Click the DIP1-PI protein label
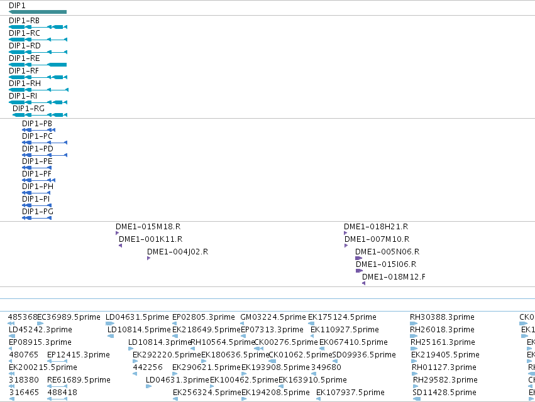This screenshot has width=535, height=402. 36,199
